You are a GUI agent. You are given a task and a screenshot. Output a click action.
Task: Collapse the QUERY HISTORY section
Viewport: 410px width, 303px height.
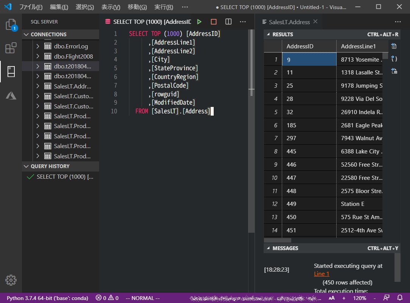click(x=26, y=166)
